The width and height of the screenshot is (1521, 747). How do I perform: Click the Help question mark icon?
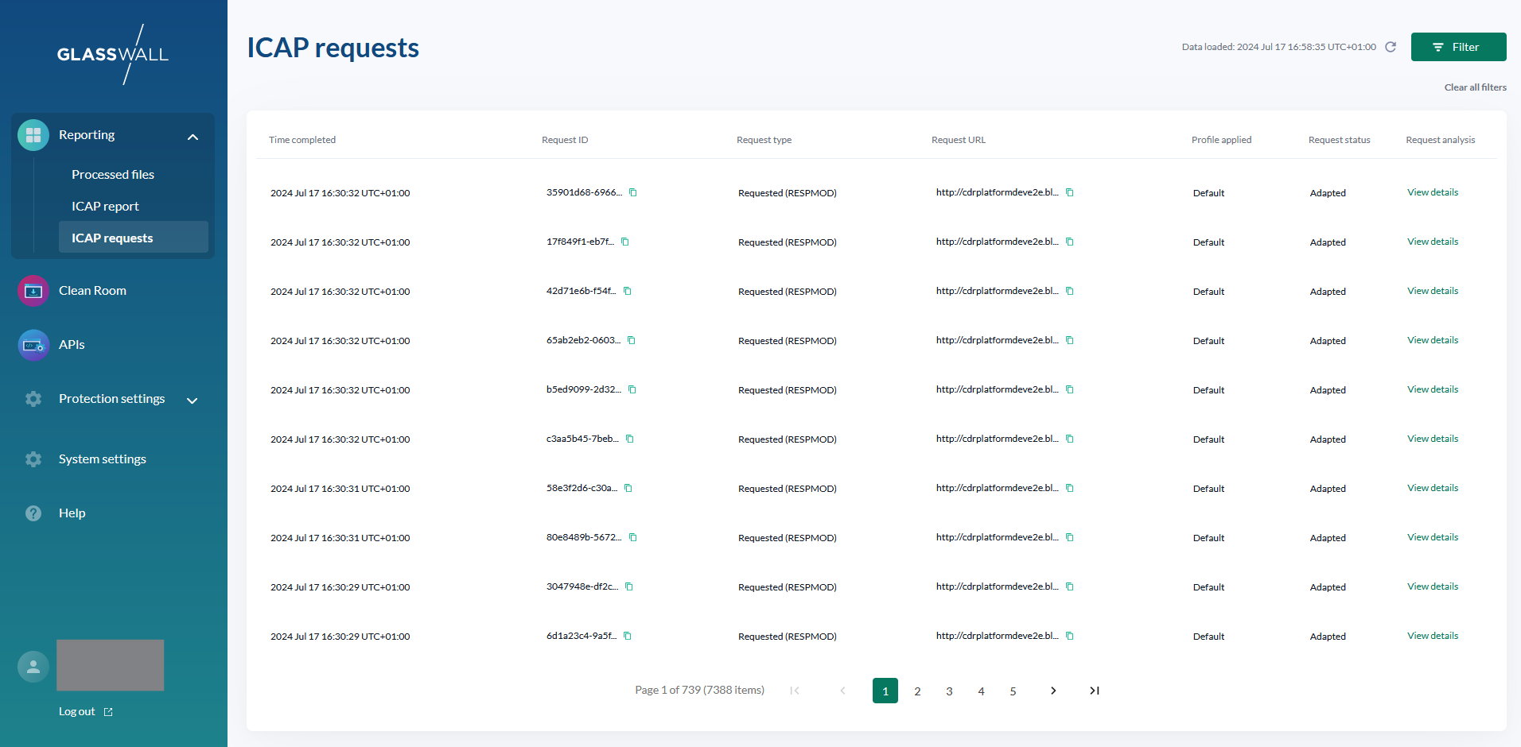click(x=33, y=513)
